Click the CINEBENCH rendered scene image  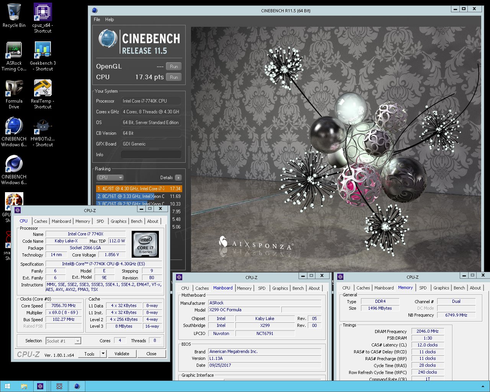pos(336,149)
